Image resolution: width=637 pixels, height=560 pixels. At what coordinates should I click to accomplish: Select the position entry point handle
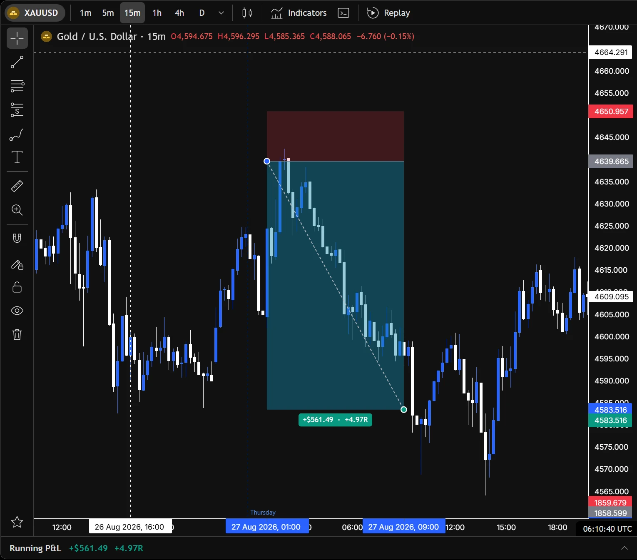(267, 161)
